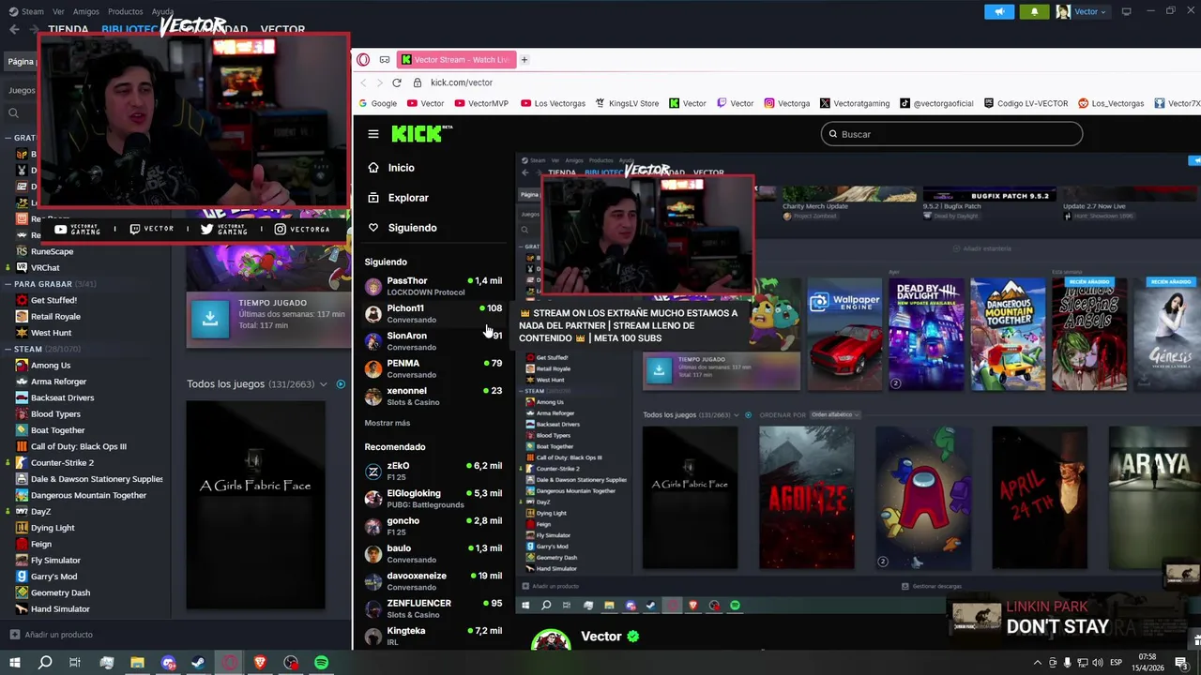Open the @vectorgaoficial TikTok bookmark

pyautogui.click(x=936, y=103)
